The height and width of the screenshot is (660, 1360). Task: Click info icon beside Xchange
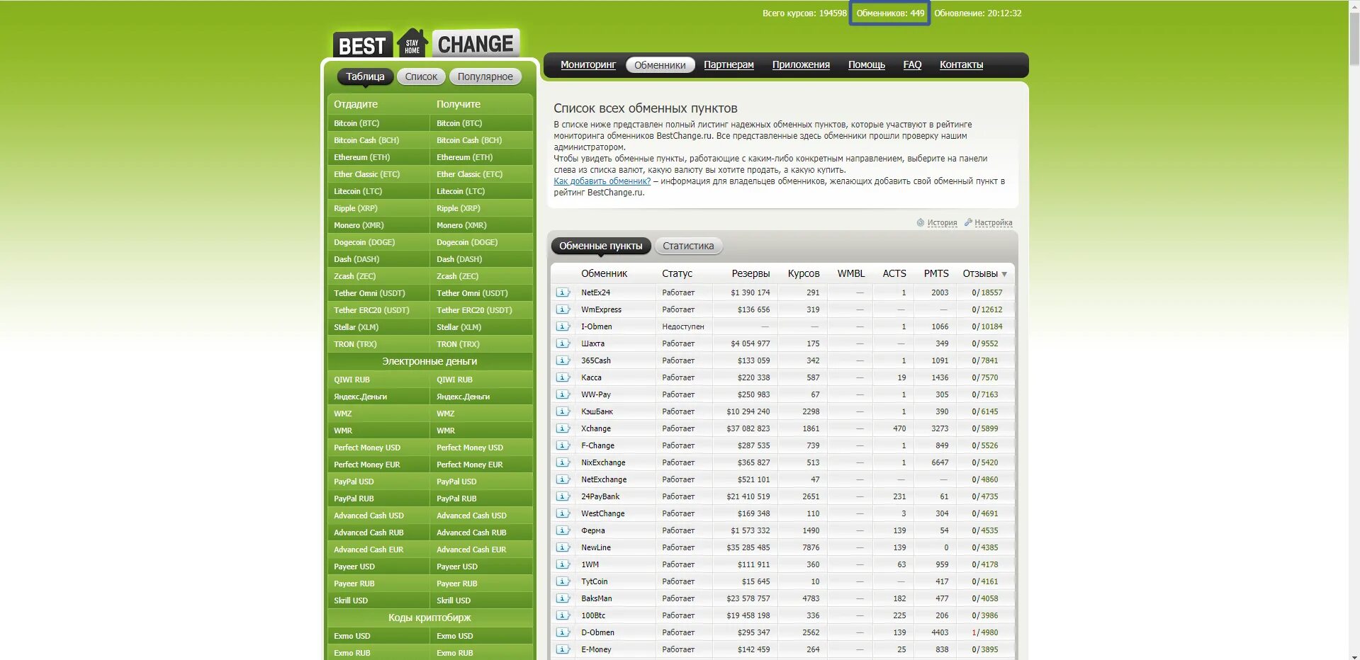click(563, 428)
